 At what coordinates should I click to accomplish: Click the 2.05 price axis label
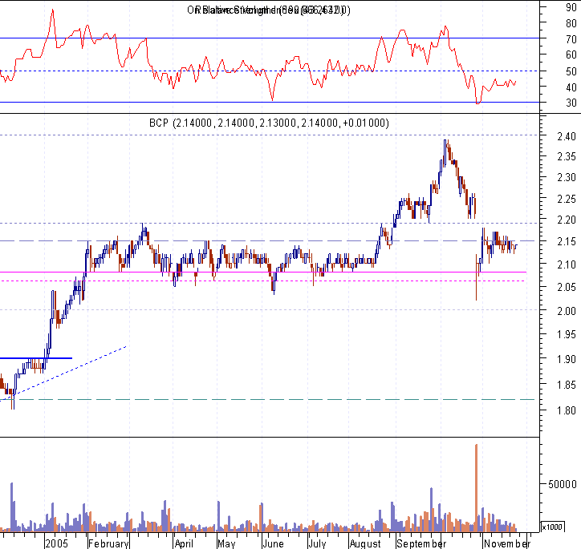click(x=567, y=287)
